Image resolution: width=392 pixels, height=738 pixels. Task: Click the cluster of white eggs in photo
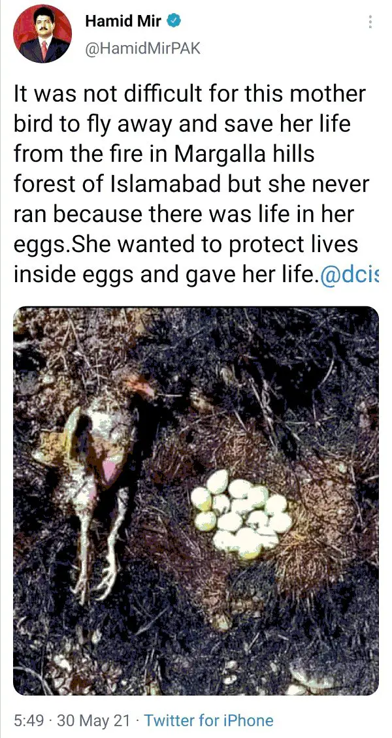pos(241,515)
